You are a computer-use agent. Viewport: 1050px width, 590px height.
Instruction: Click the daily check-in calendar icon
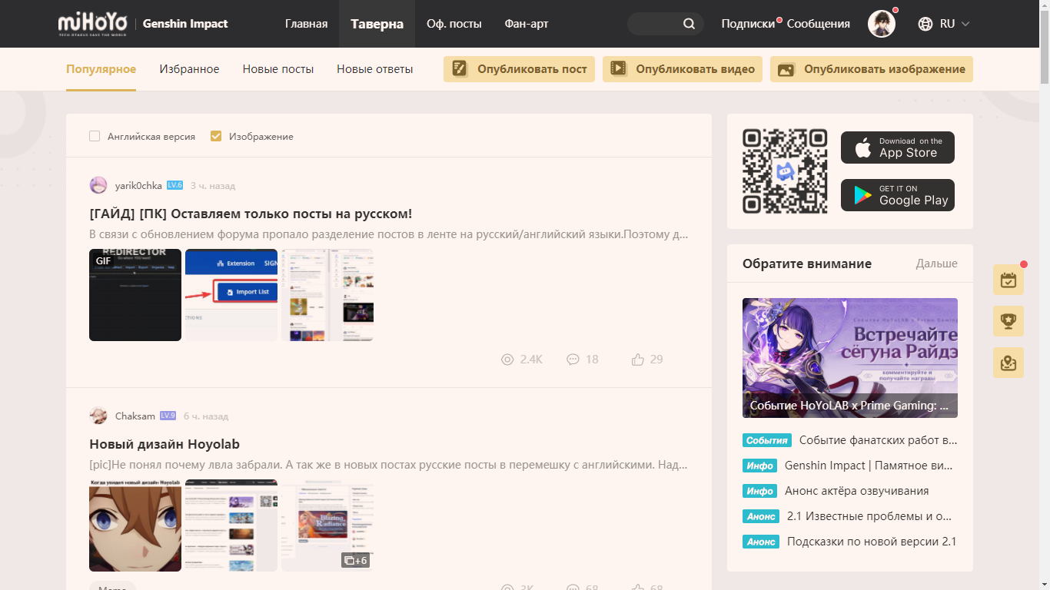(1008, 280)
